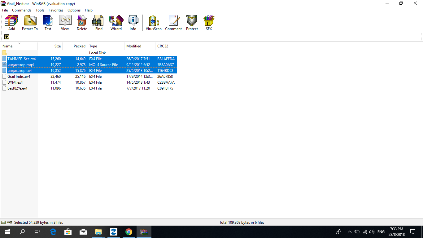Click the Protect archive icon
Screen dimensions: 423x238
point(192,23)
